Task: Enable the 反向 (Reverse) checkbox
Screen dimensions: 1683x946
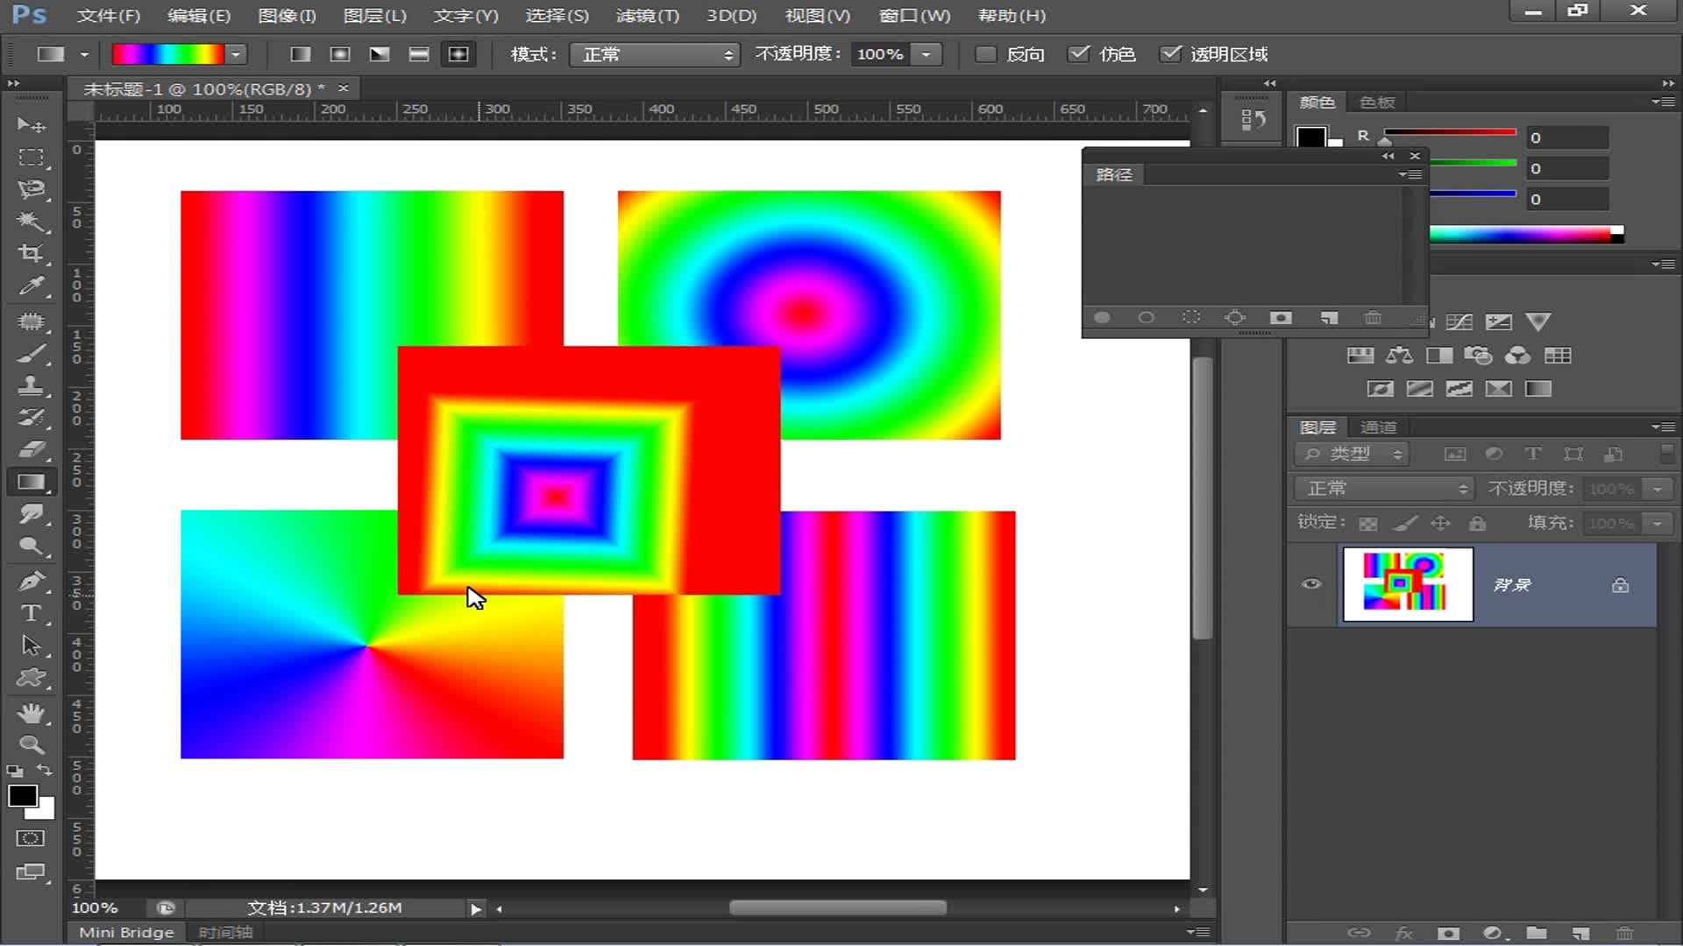Action: 986,54
